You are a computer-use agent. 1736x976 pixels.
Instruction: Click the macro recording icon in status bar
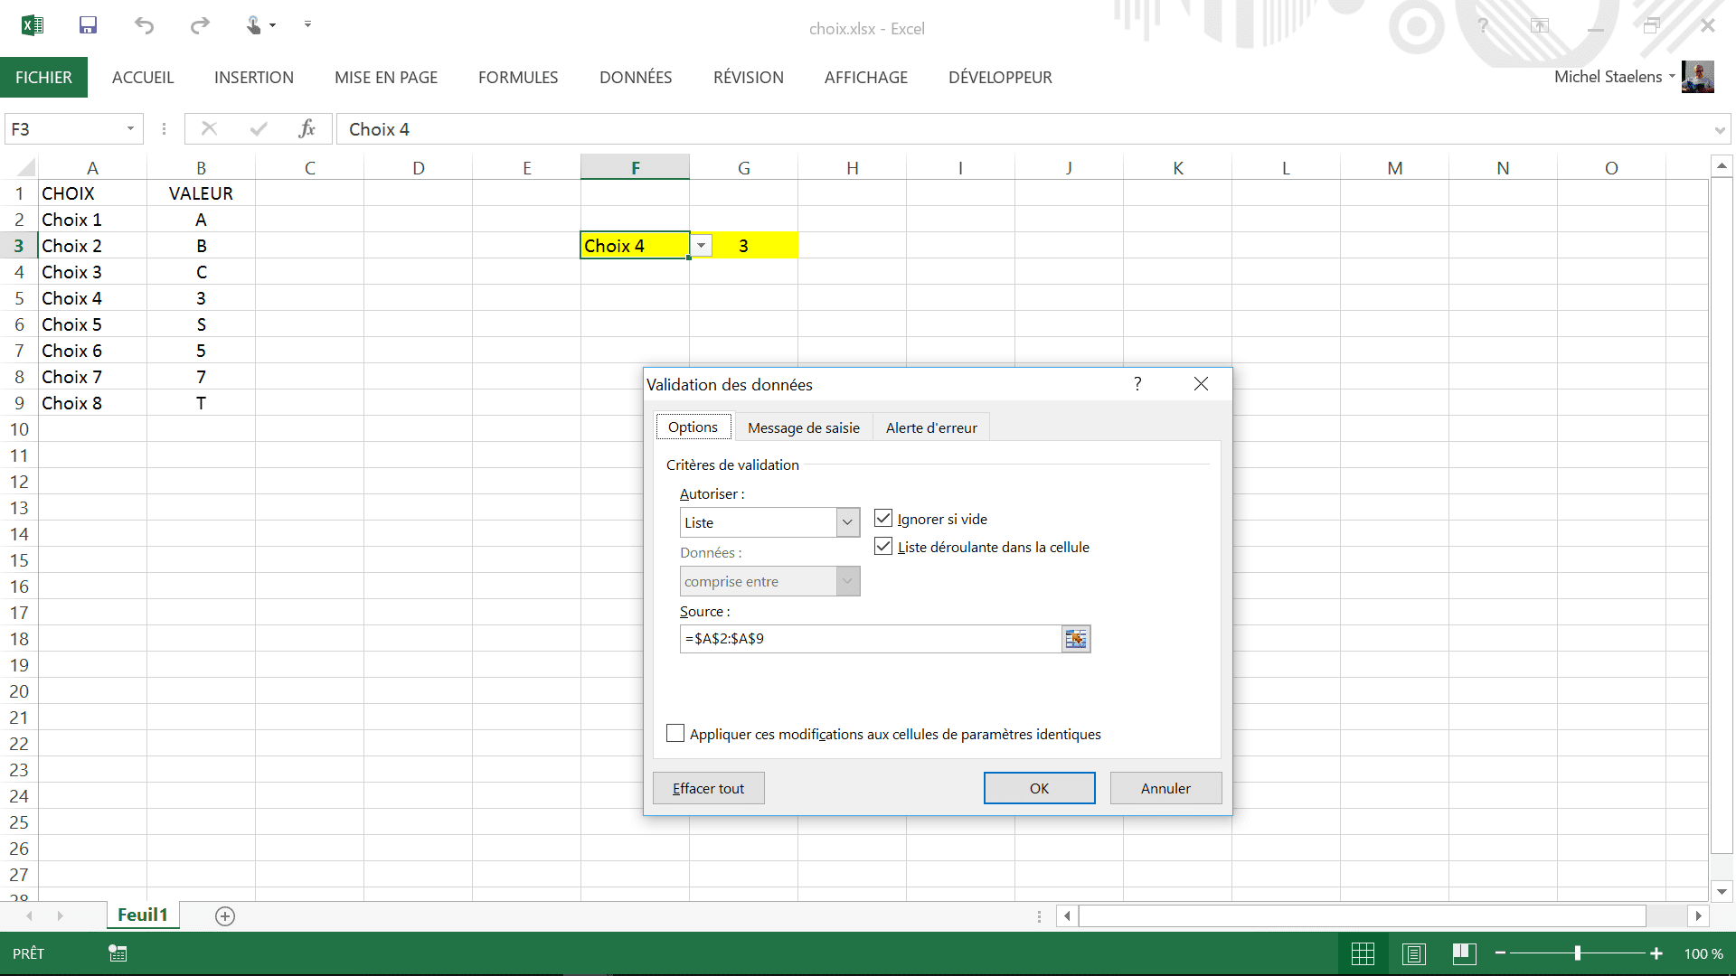[x=118, y=953]
